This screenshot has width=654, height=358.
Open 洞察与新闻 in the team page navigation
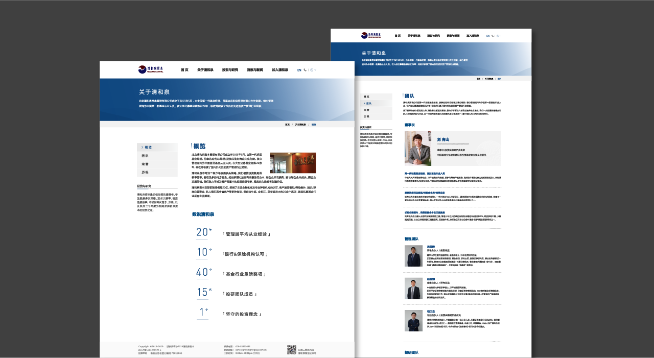click(x=453, y=36)
